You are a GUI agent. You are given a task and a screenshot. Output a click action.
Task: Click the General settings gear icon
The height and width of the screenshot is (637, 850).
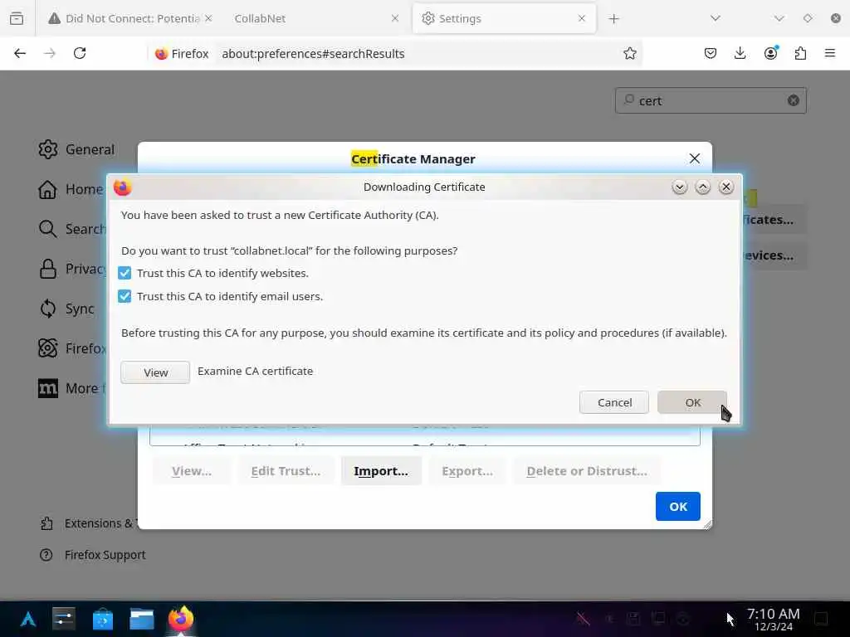click(x=47, y=149)
